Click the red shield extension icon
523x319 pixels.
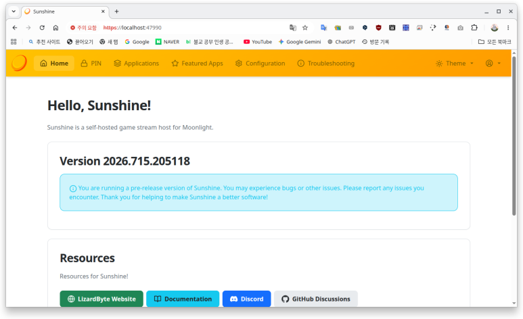pyautogui.click(x=378, y=28)
